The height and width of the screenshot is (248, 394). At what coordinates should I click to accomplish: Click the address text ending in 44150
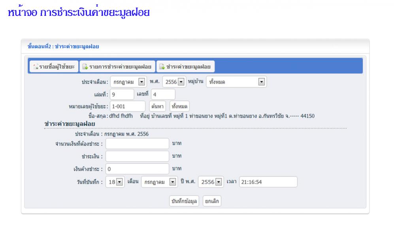227,116
